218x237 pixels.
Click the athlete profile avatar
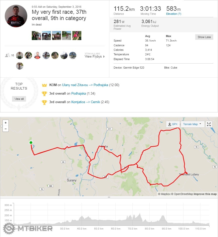pos(16,16)
